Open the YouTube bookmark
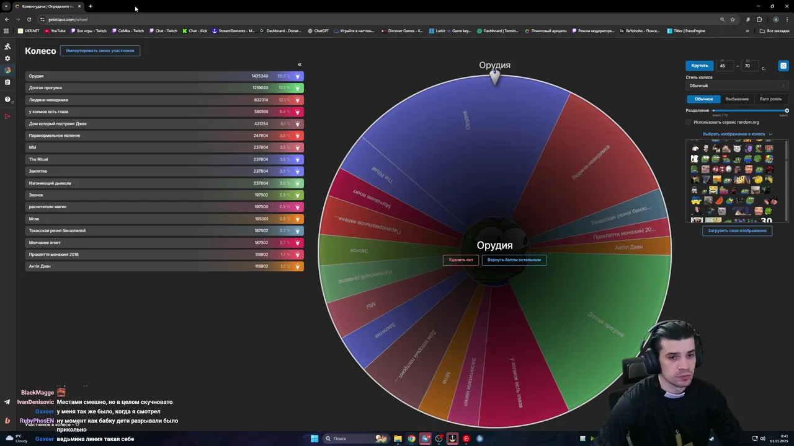 55,30
